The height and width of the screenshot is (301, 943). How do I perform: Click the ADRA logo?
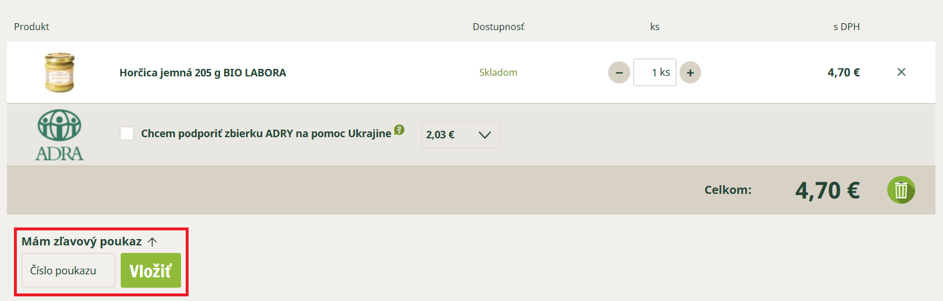pyautogui.click(x=59, y=135)
